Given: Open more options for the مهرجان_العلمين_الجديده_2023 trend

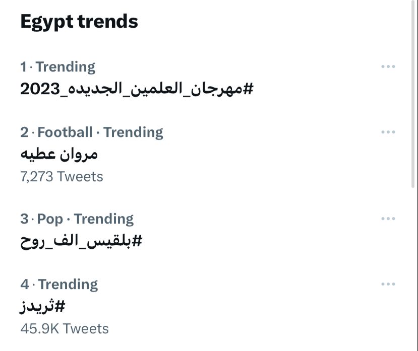Looking at the screenshot, I should [388, 66].
